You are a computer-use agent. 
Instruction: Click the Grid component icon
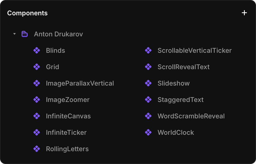pos(37,67)
